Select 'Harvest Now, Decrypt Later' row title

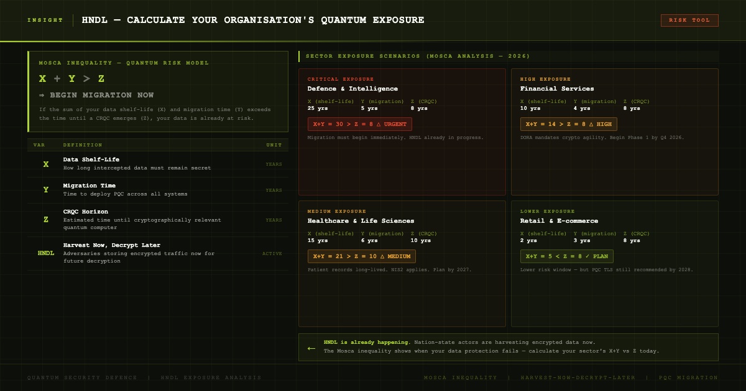point(112,245)
